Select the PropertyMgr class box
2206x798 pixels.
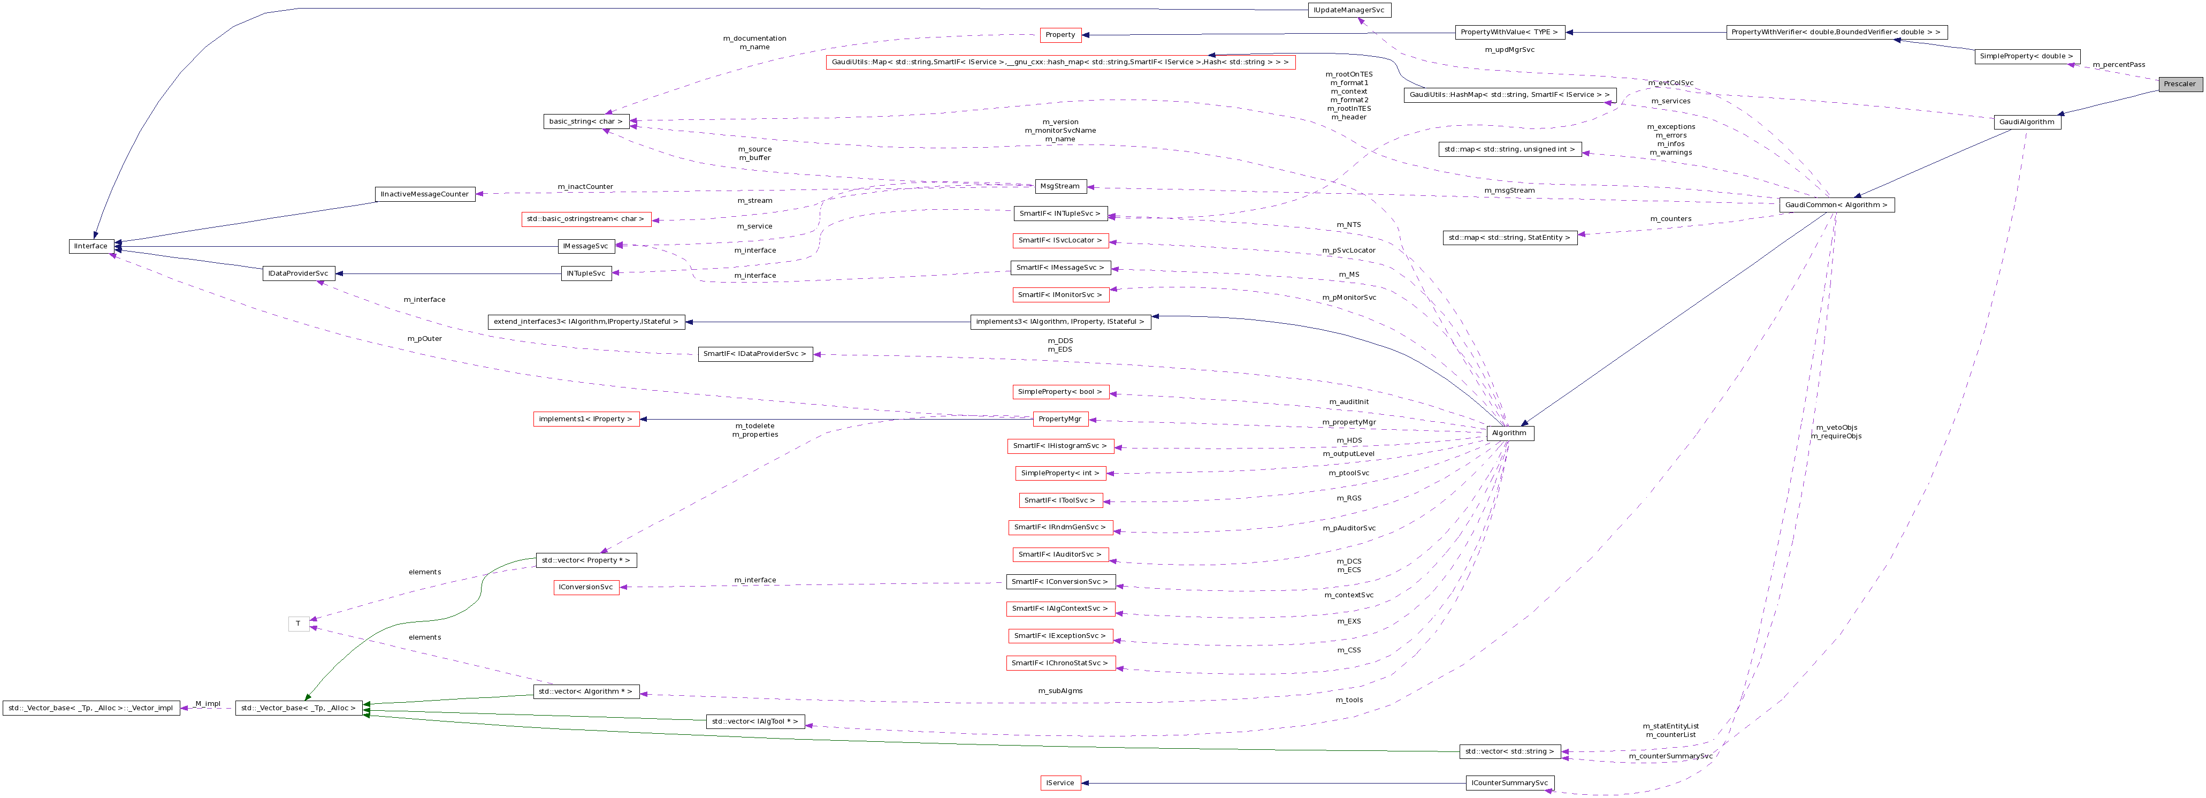pyautogui.click(x=1061, y=419)
